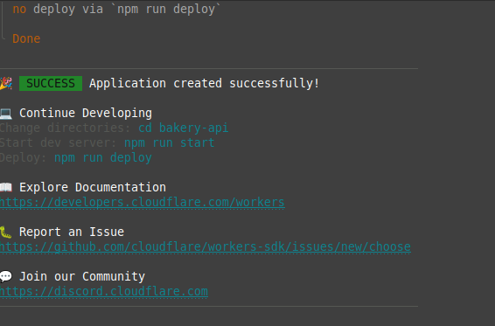The height and width of the screenshot is (326, 495).
Task: Click the 'Continue Developing' heading
Action: pos(86,113)
